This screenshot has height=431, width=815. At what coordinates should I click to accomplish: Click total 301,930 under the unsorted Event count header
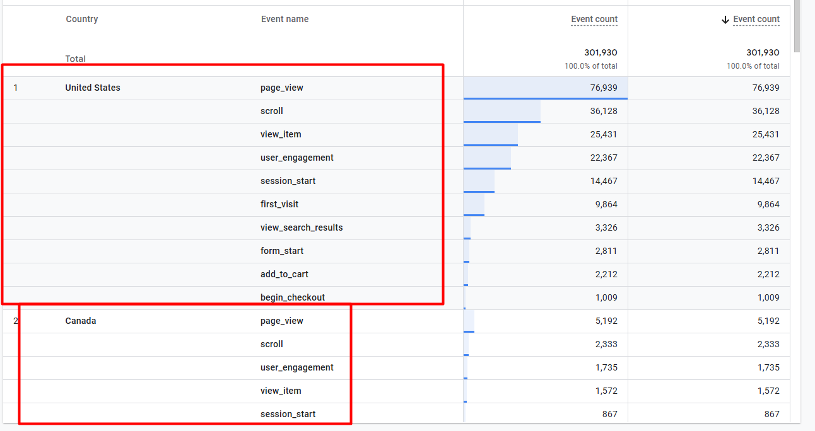(x=601, y=53)
